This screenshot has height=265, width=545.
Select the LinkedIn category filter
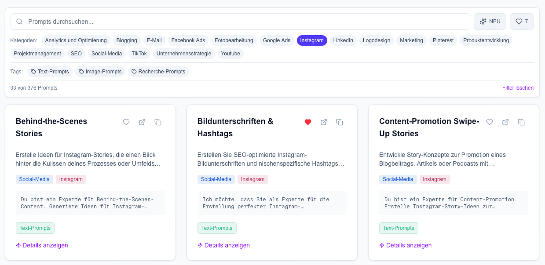click(343, 40)
